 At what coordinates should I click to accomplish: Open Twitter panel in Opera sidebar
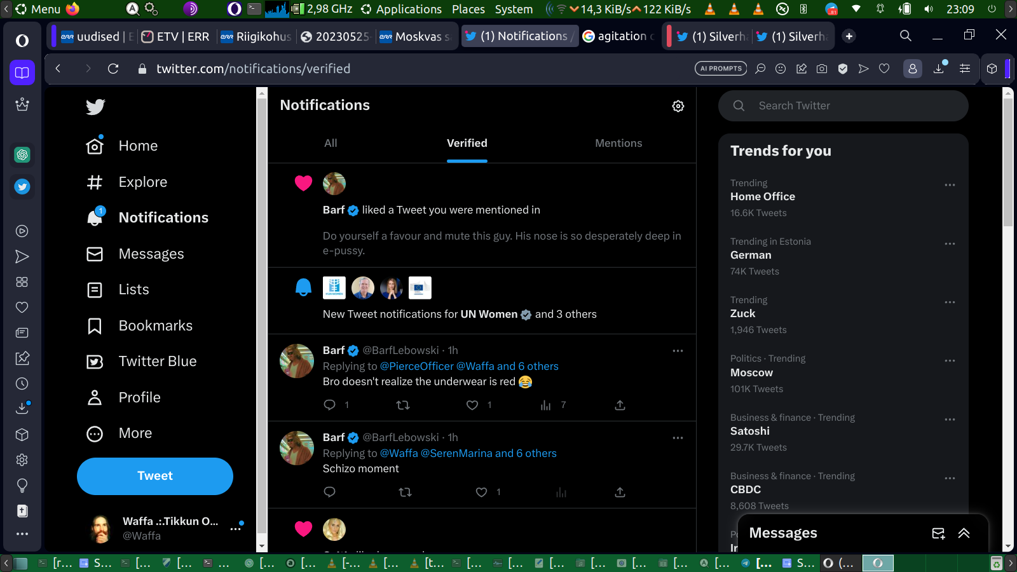[22, 187]
